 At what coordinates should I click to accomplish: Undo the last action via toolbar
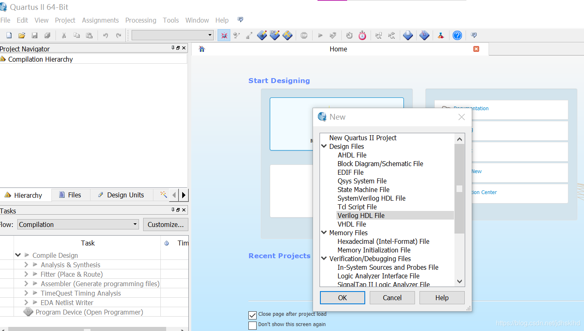coord(106,35)
